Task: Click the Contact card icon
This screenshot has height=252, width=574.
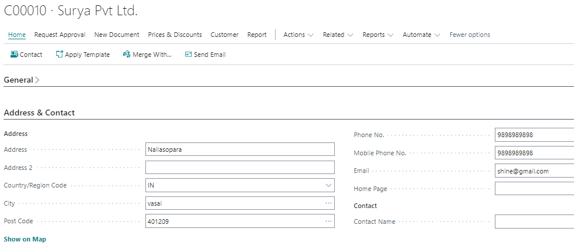Action: pos(14,55)
